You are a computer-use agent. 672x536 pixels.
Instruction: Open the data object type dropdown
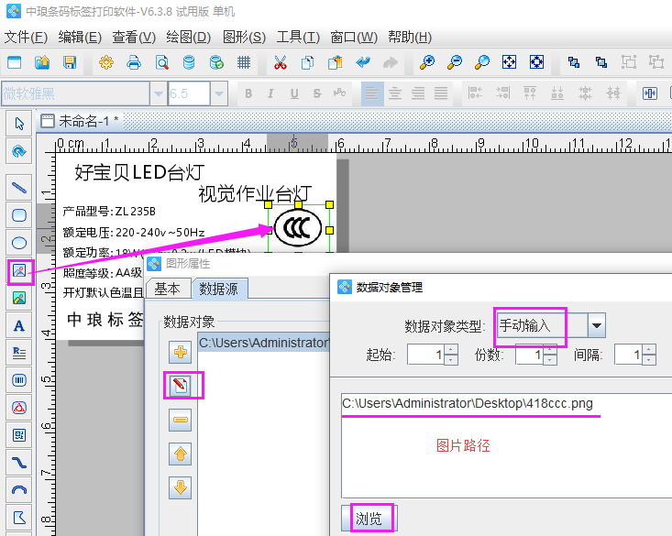tap(597, 325)
